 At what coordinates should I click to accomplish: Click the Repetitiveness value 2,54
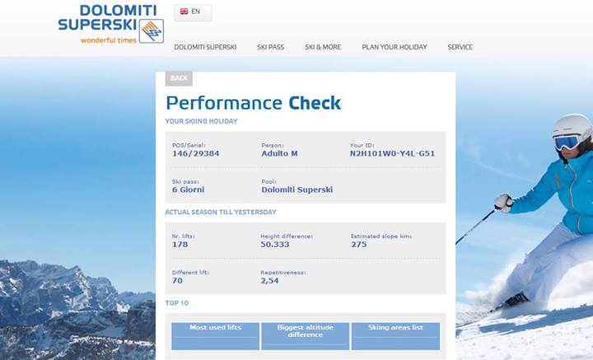(270, 281)
